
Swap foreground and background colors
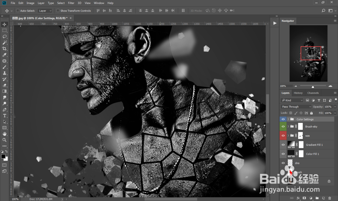6,152
